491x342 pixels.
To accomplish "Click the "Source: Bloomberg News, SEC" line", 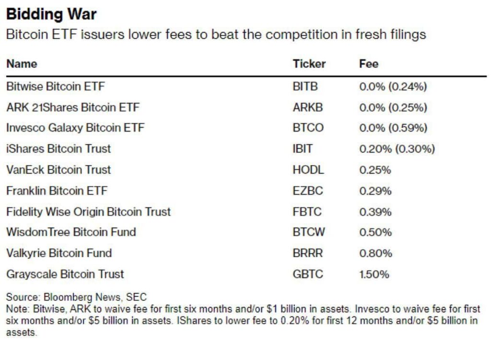I will tap(76, 297).
